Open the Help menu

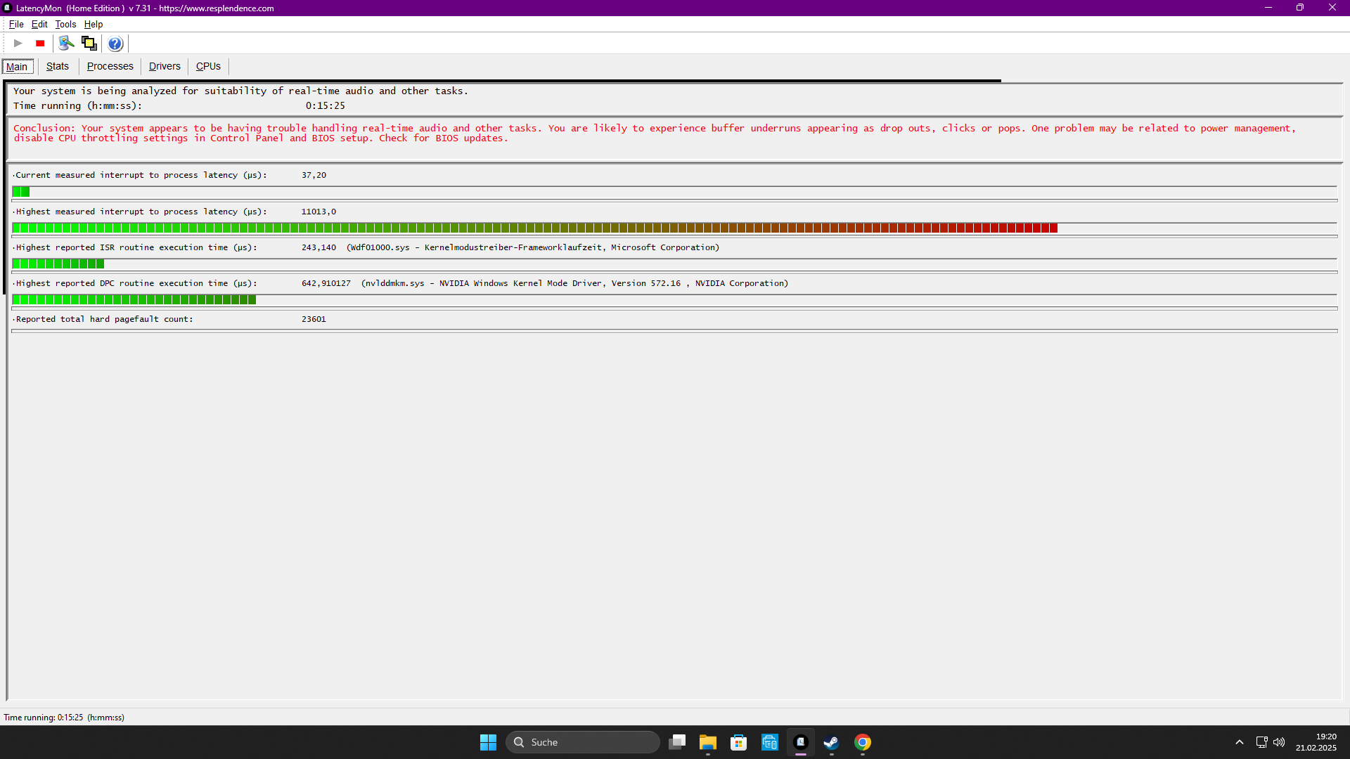tap(94, 24)
